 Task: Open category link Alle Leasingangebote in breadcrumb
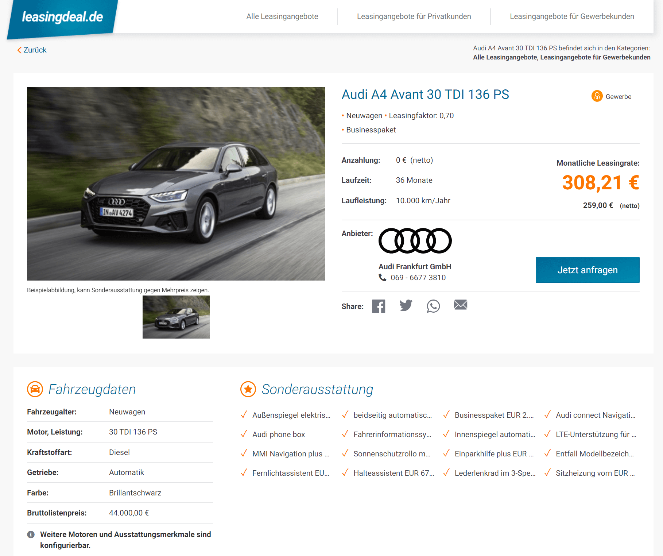pyautogui.click(x=505, y=57)
